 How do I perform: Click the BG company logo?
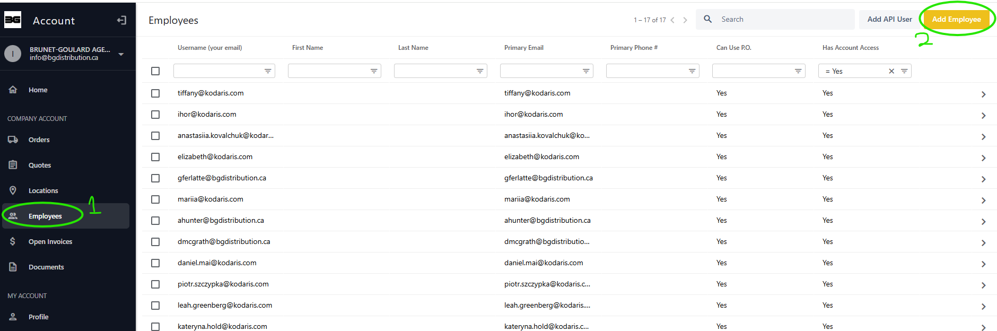coord(13,20)
